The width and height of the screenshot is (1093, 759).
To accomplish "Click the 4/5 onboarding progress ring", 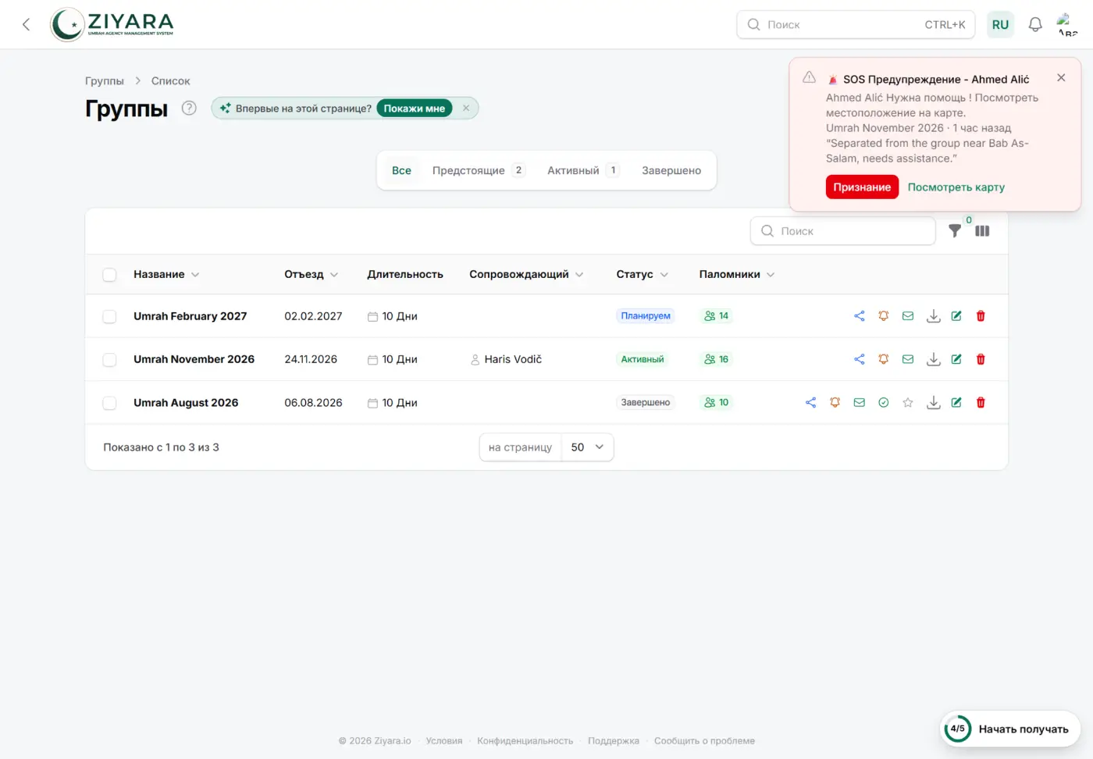I will click(957, 729).
